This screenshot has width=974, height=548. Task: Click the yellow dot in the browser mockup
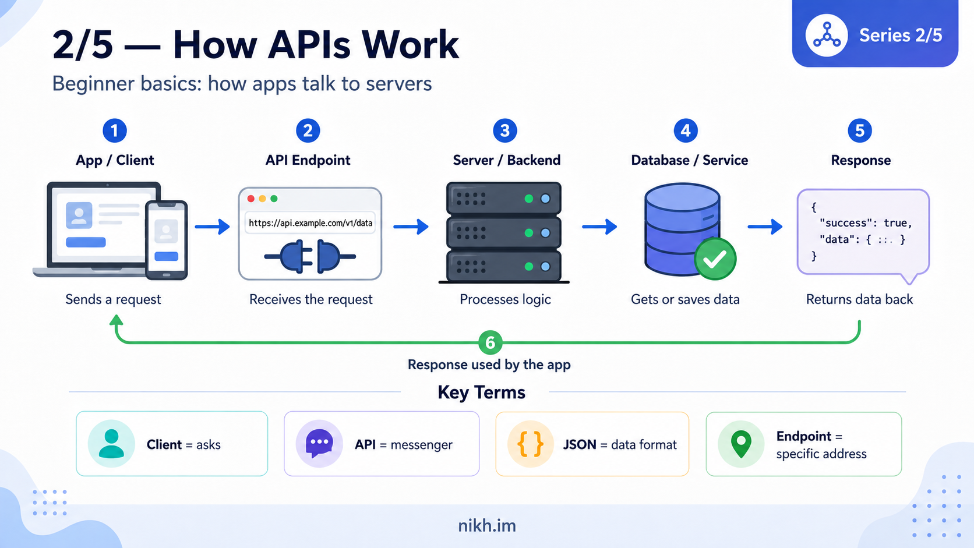point(263,199)
